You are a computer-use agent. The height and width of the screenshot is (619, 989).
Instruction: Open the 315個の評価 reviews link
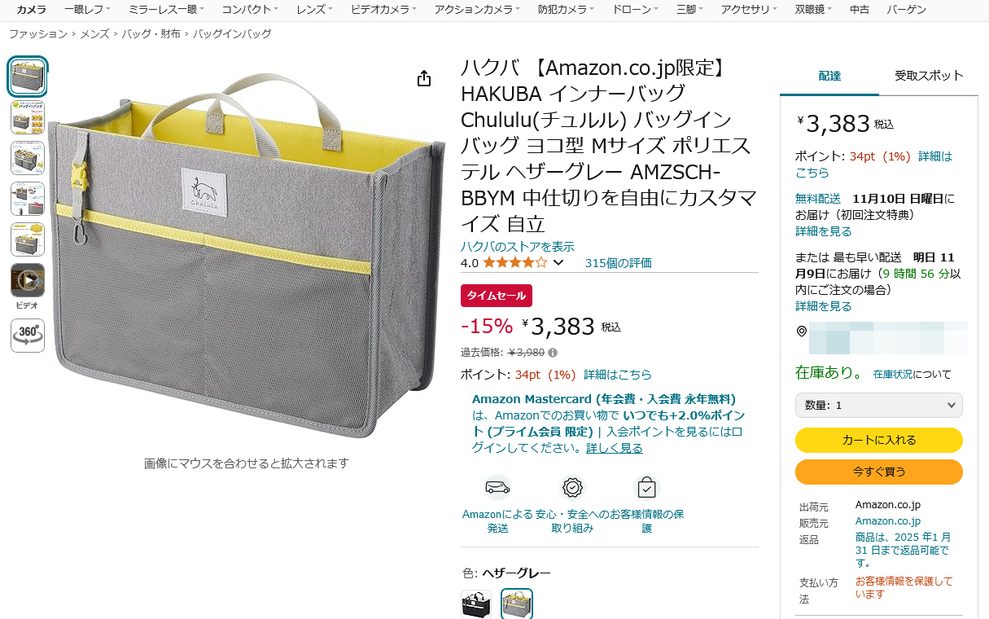[x=619, y=262]
